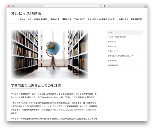
Task: Click the green maximize window dot
Action: [14, 6]
